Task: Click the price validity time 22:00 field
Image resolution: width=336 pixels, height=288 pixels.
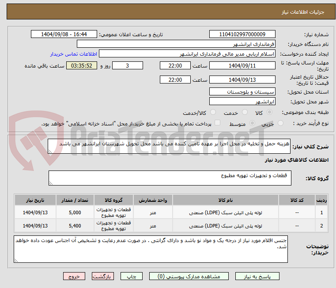Action: 175,80
